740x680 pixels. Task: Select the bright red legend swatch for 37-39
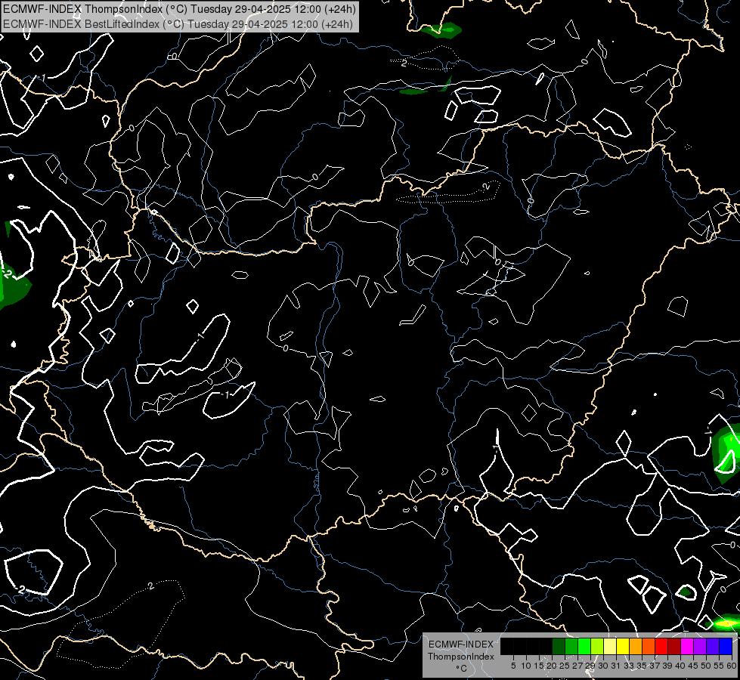pos(661,646)
